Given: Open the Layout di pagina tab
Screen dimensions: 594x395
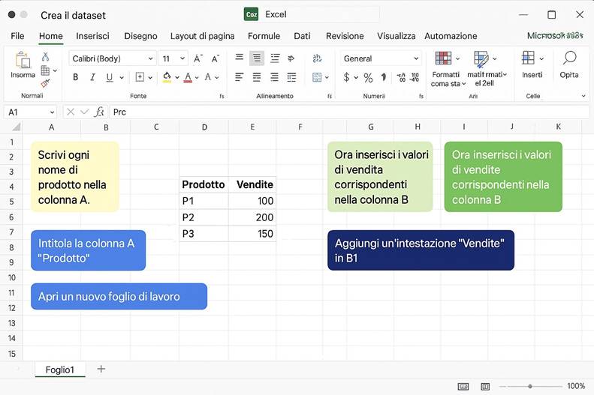Looking at the screenshot, I should [x=202, y=36].
